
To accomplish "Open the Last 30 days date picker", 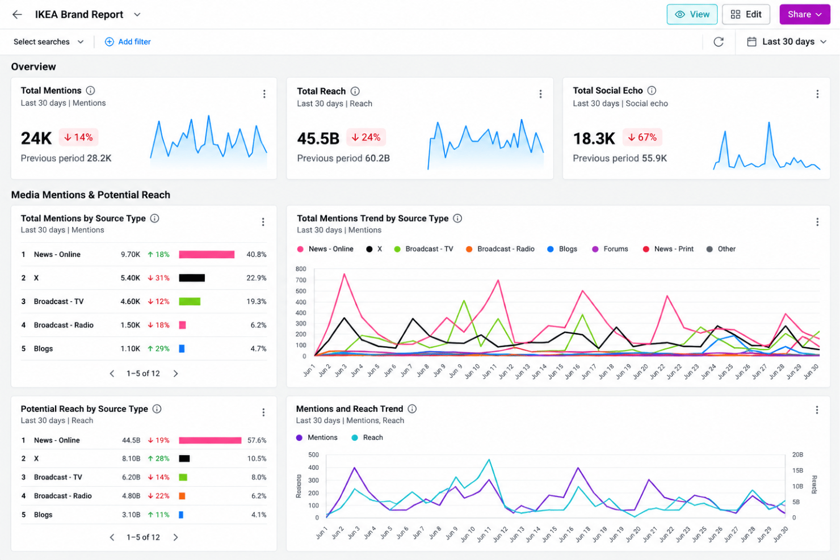I will [787, 42].
